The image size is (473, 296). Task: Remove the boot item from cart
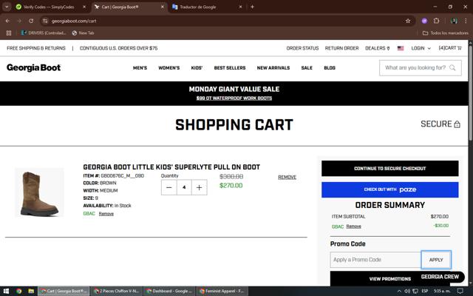pos(287,177)
